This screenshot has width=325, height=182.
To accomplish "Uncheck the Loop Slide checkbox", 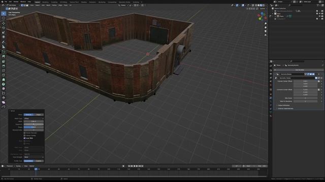I will pyautogui.click(x=24, y=138).
